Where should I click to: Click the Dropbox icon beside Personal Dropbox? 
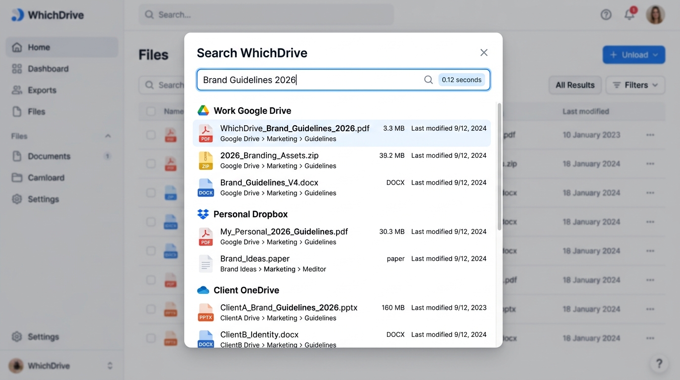pos(203,214)
